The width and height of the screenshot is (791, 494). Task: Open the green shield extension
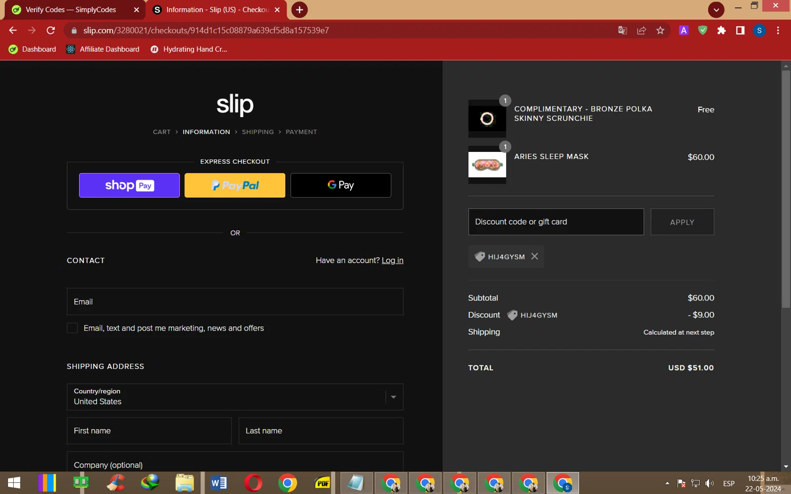point(702,31)
